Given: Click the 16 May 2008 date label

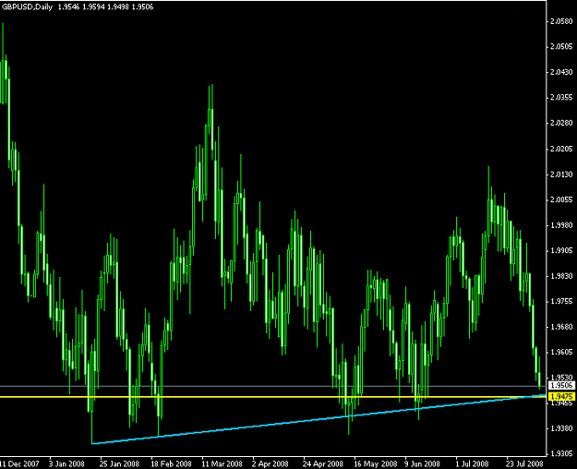Looking at the screenshot, I should [376, 463].
